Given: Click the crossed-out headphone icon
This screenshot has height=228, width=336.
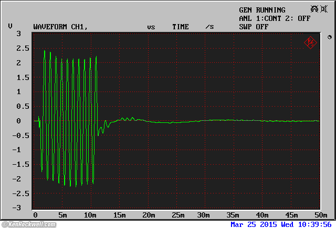Looking at the screenshot, I should (314, 9).
